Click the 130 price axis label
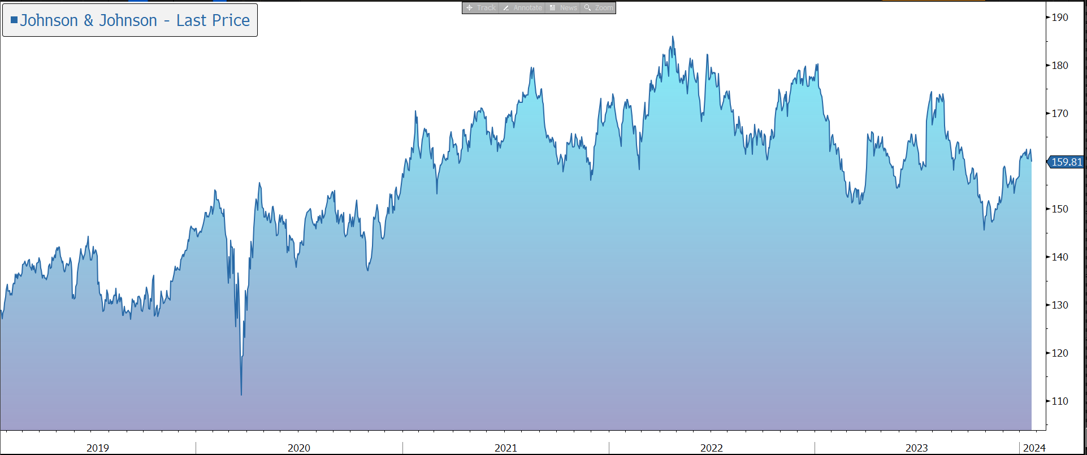This screenshot has height=455, width=1087. (x=1060, y=305)
